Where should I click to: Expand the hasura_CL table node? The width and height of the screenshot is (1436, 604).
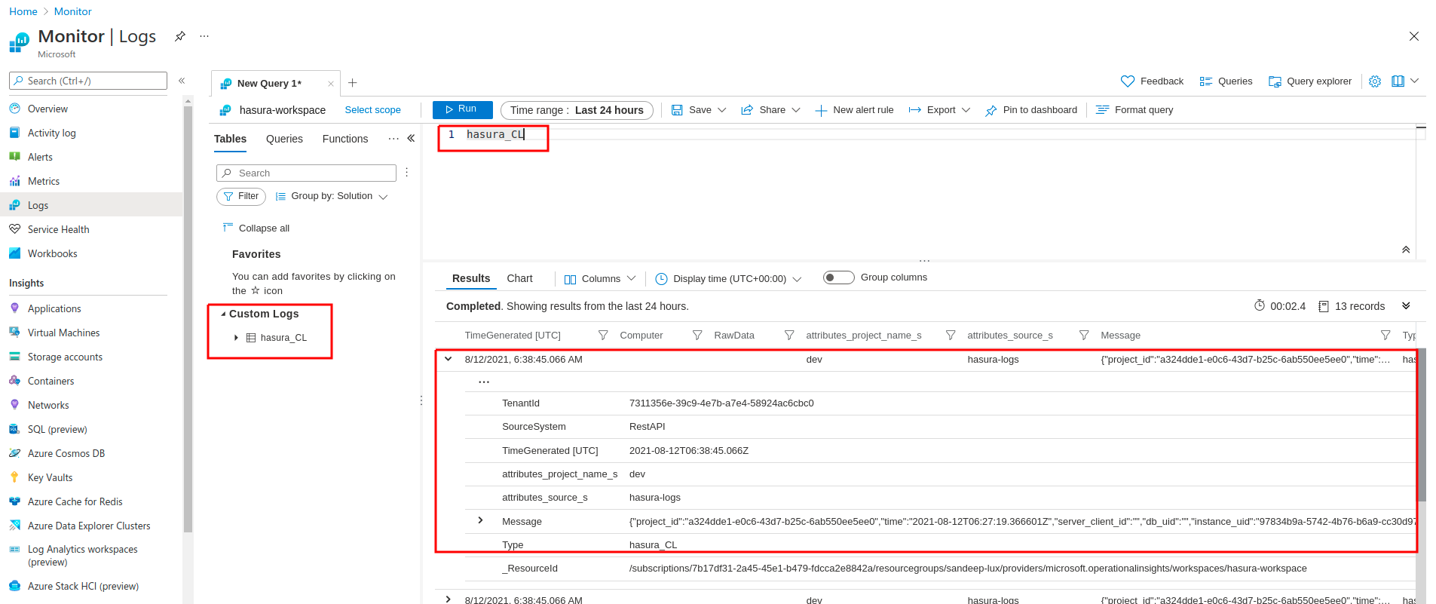click(x=236, y=338)
